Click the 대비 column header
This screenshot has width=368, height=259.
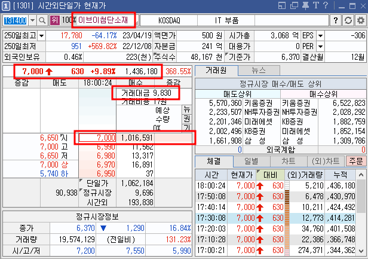coord(270,175)
